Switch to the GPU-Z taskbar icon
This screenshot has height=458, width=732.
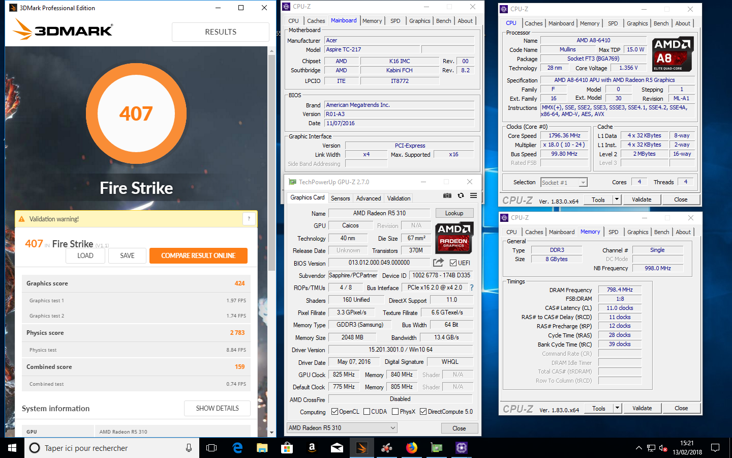(436, 448)
